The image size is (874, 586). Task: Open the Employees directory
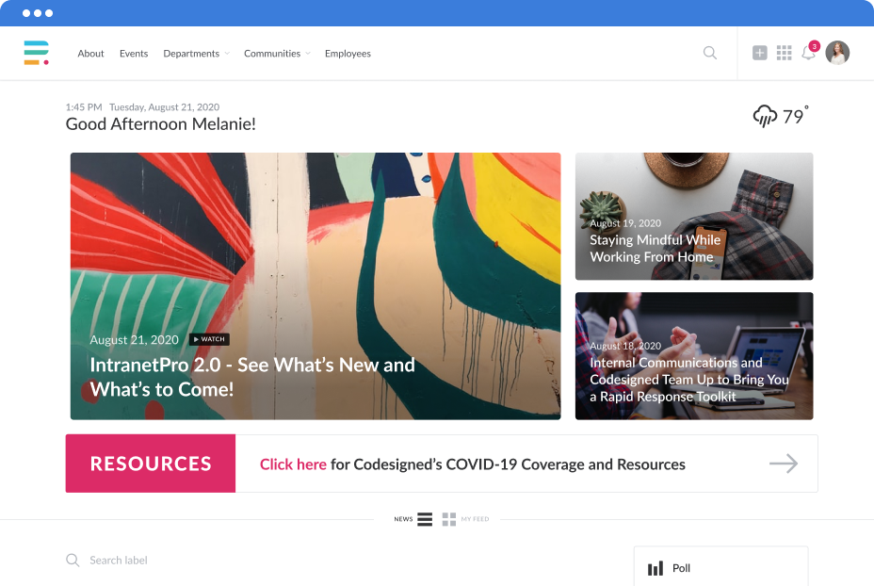pyautogui.click(x=348, y=54)
